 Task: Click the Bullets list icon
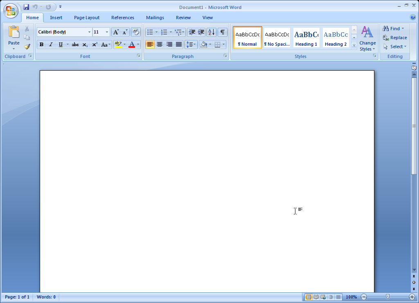click(150, 32)
